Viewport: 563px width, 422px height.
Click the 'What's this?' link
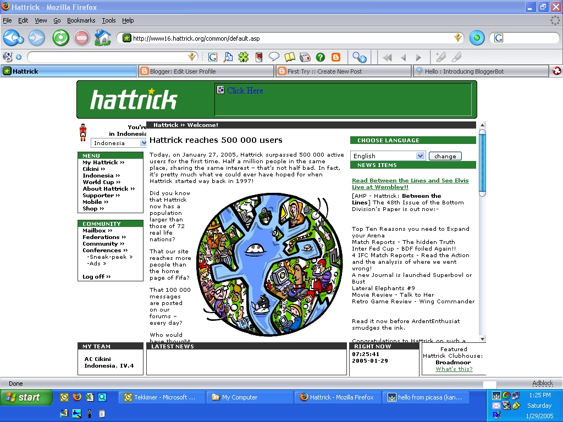[x=454, y=369]
